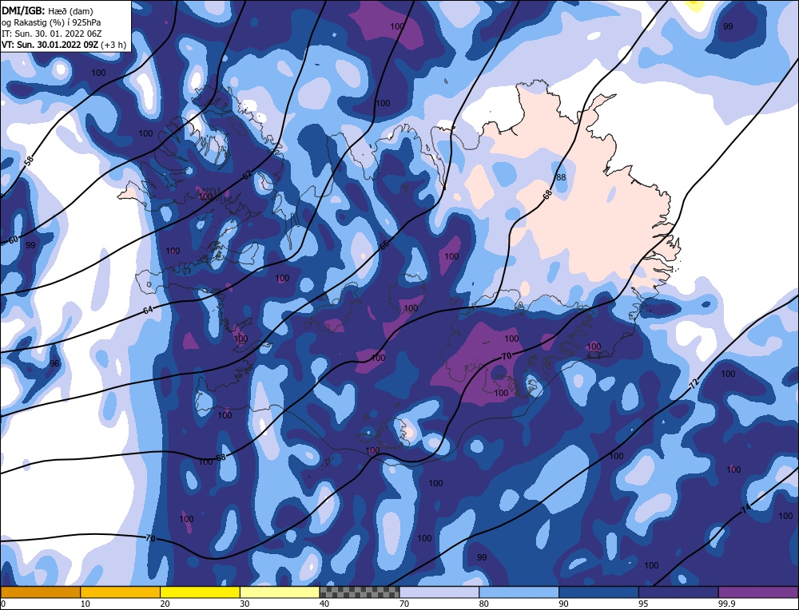Click the '66' contour line label

(384, 244)
